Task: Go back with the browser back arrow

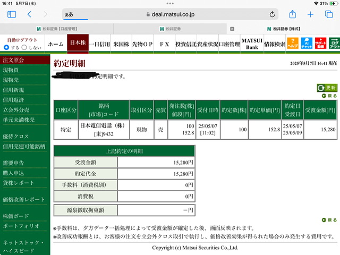Action: [30, 14]
